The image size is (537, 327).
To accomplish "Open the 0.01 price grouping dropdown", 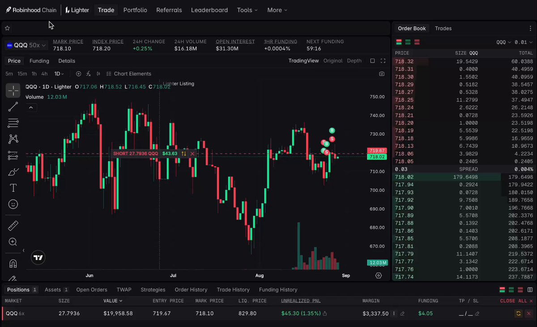I will click(x=523, y=42).
